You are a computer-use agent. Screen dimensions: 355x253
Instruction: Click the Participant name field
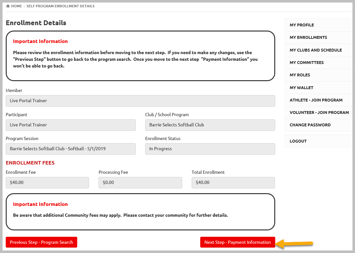tap(71, 125)
